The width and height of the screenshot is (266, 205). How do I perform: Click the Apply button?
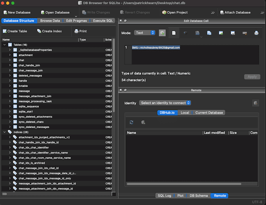coord(252,77)
